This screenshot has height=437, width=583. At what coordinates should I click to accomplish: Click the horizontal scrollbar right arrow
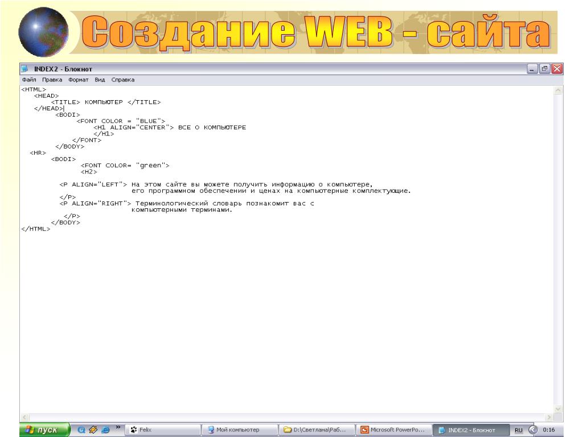[x=549, y=417]
